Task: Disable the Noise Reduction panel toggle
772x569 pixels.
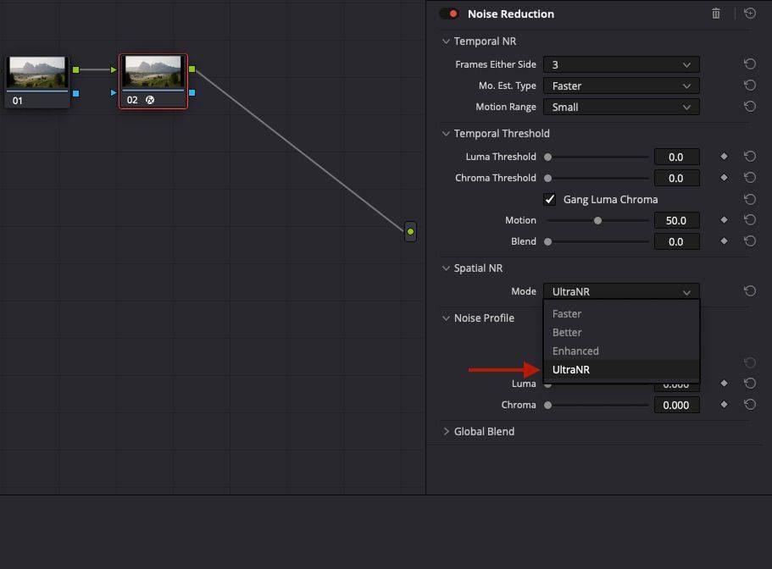Action: click(x=448, y=14)
